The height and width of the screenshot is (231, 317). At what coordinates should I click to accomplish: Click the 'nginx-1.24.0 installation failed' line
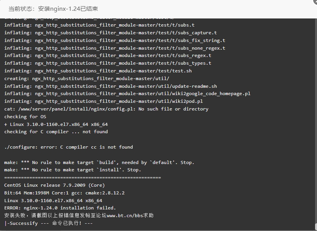pos(60,208)
